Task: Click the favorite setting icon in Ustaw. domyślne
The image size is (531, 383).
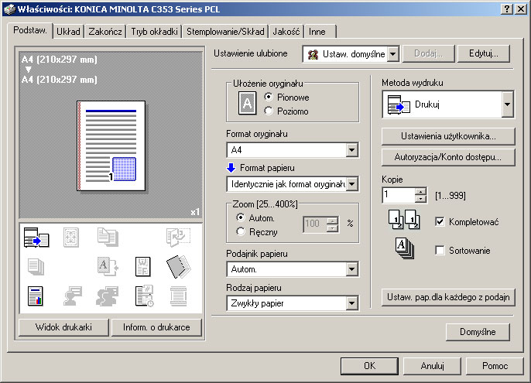Action: tap(313, 54)
